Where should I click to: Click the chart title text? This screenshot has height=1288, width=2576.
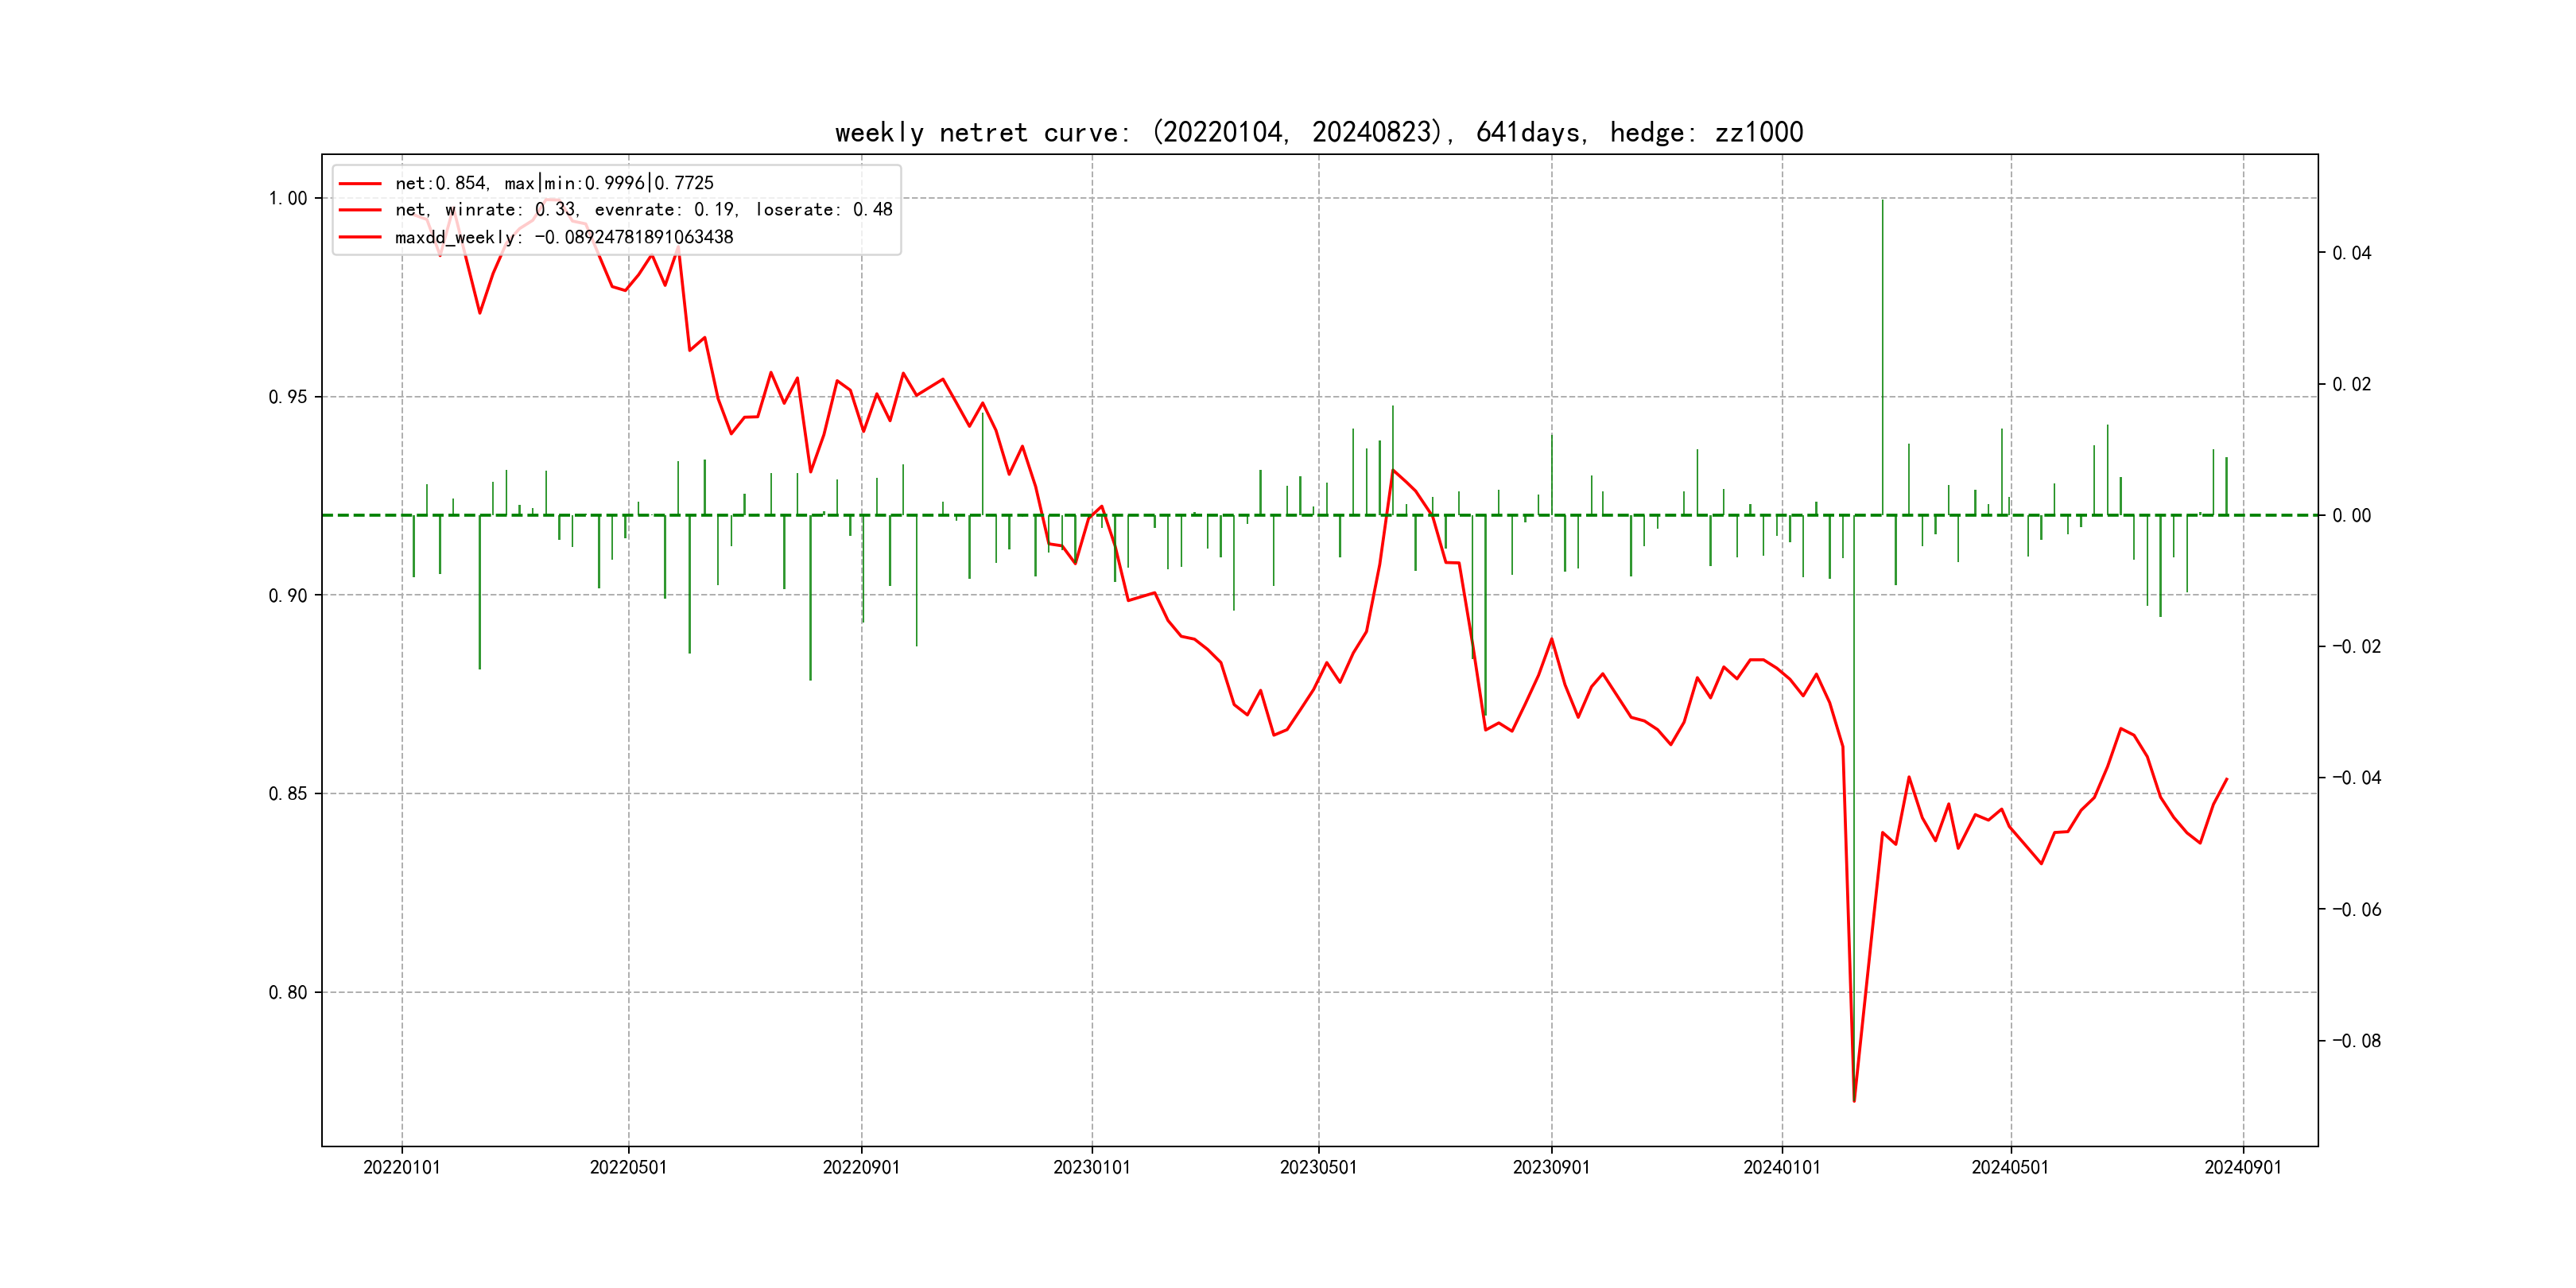click(1318, 132)
